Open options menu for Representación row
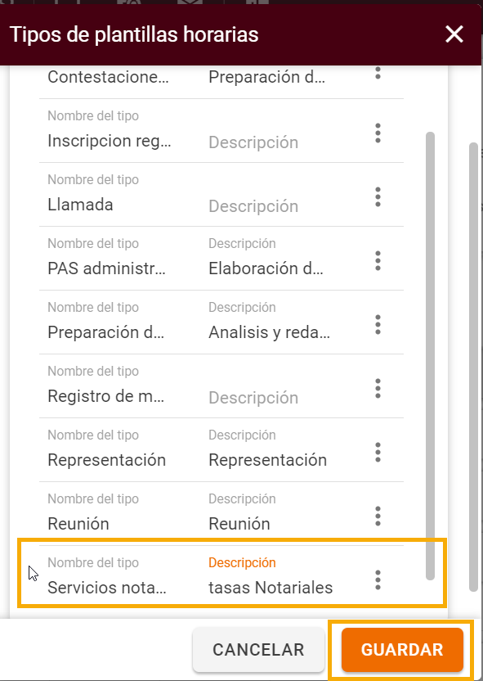Image resolution: width=483 pixels, height=681 pixels. [378, 453]
